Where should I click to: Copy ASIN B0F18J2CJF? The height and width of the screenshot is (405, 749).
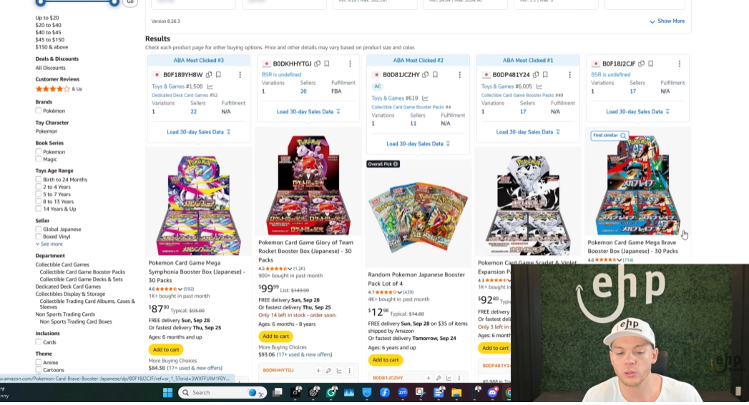point(641,64)
